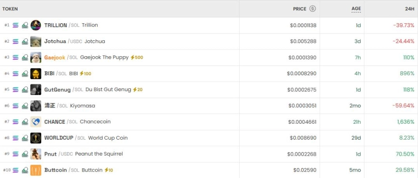Sort by the PRICE column header
Screen dimensions: 418x178
pos(299,9)
